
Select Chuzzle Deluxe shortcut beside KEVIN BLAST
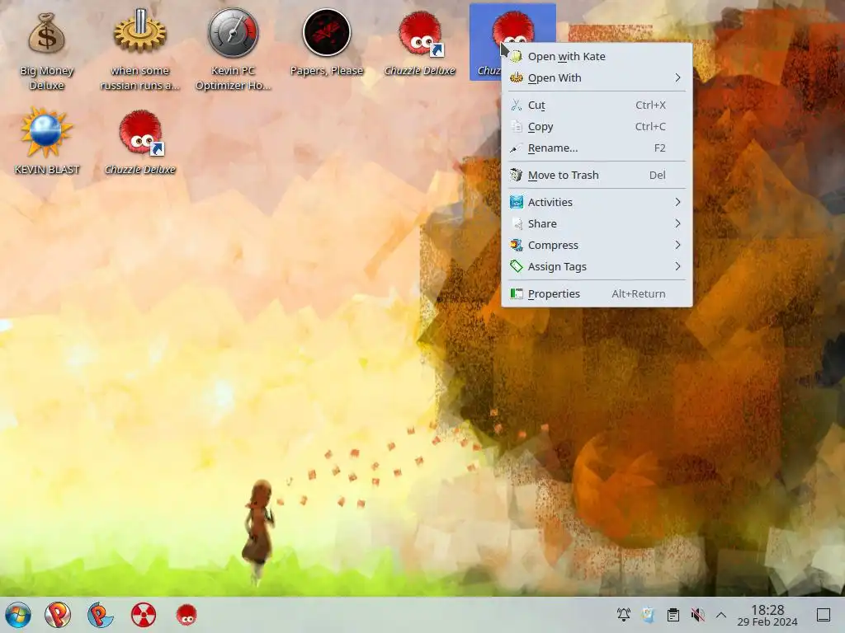click(141, 133)
